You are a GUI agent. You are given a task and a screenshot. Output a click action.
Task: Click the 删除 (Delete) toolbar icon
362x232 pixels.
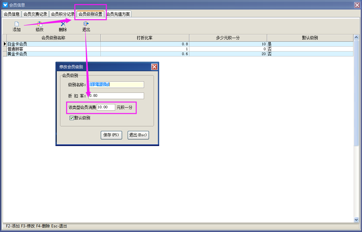(63, 24)
